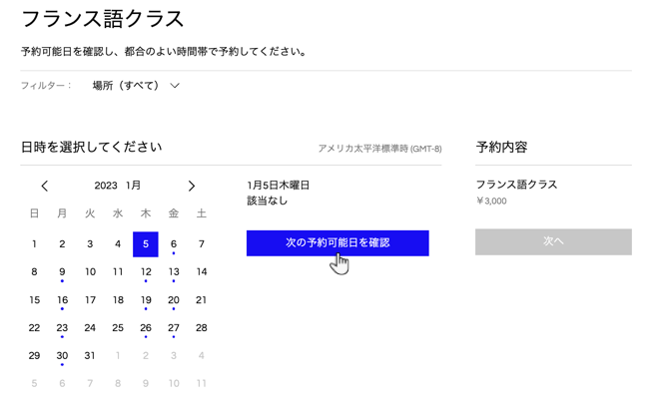Screen dimensions: 659x407
Task: Choose January 13 in the calendar
Action: click(174, 271)
